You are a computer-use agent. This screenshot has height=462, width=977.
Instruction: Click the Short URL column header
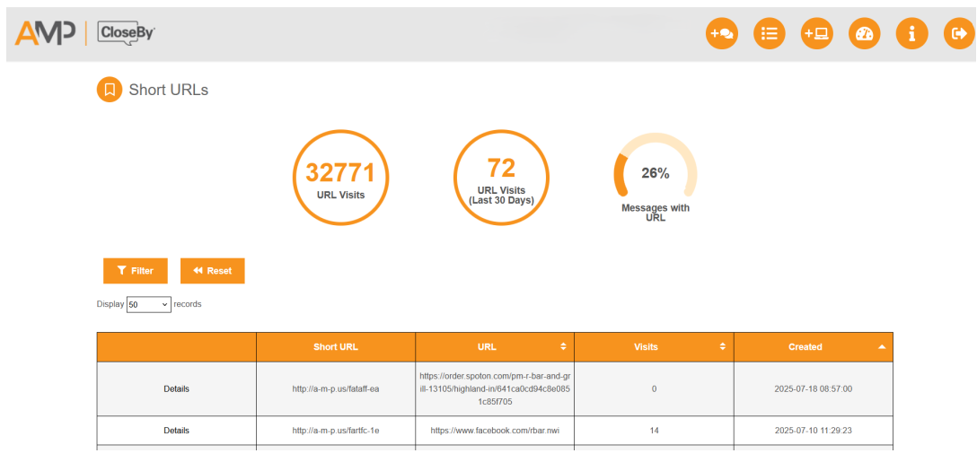pos(335,347)
